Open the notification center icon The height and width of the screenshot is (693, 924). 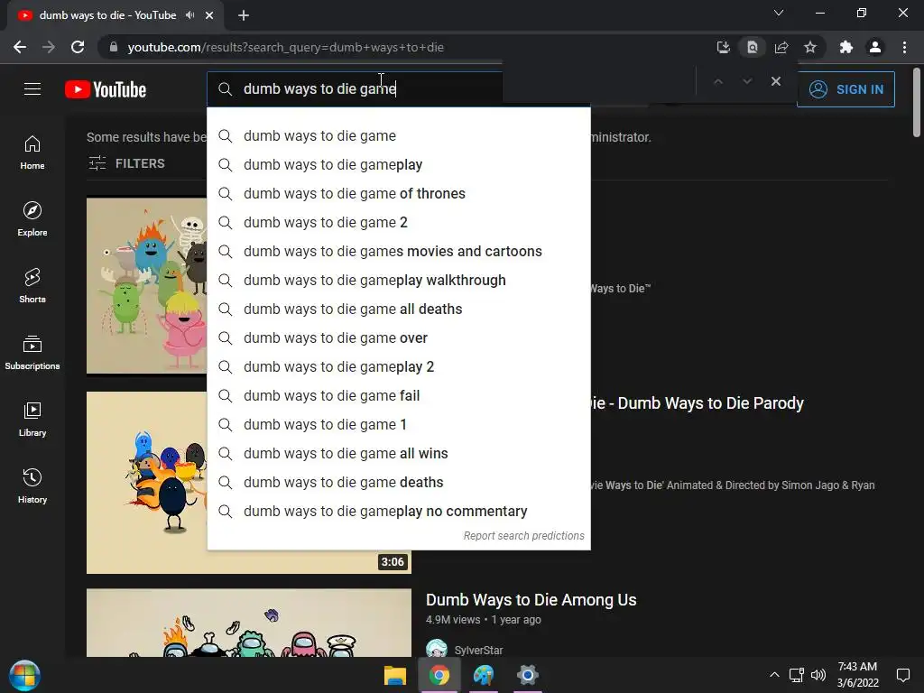[902, 675]
